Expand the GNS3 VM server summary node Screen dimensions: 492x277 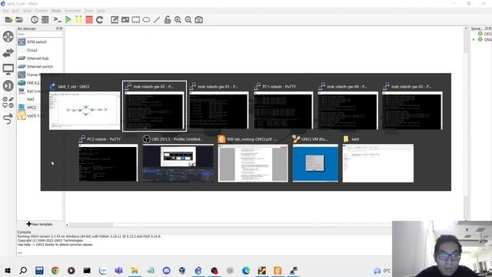[474, 39]
